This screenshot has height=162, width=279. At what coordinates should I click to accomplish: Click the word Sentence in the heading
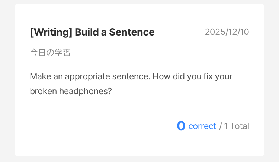[132, 32]
